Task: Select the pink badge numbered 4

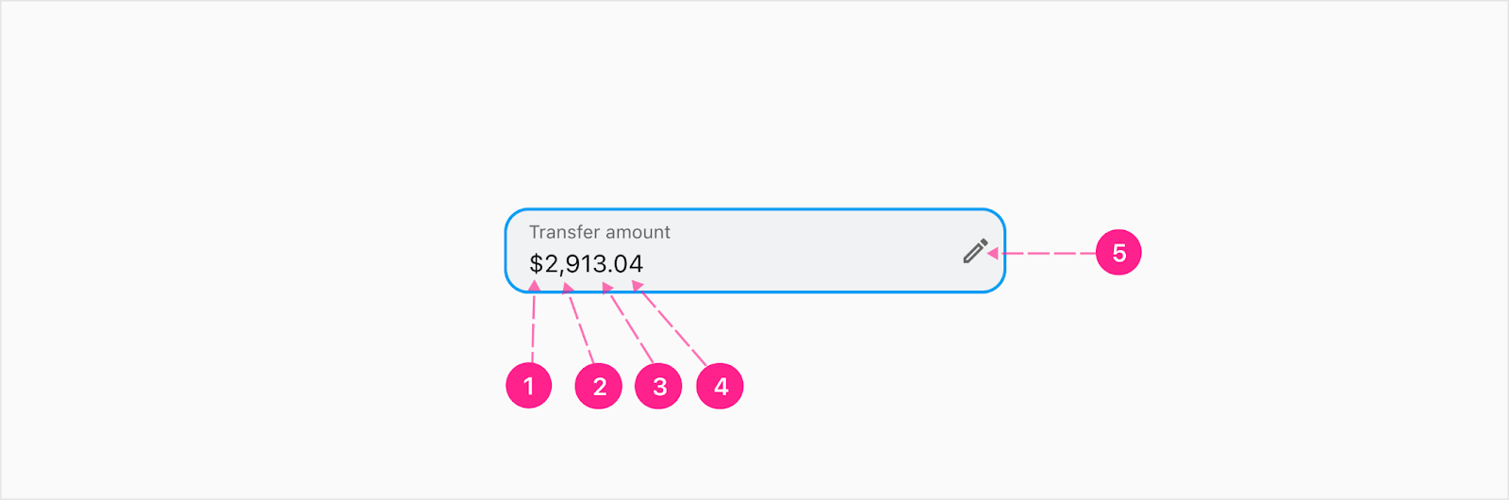Action: coord(720,386)
